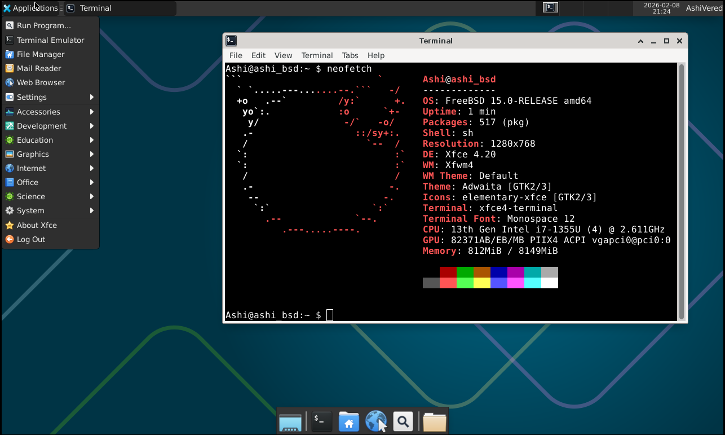Open the File menu in Terminal
Image resolution: width=725 pixels, height=435 pixels.
click(236, 55)
